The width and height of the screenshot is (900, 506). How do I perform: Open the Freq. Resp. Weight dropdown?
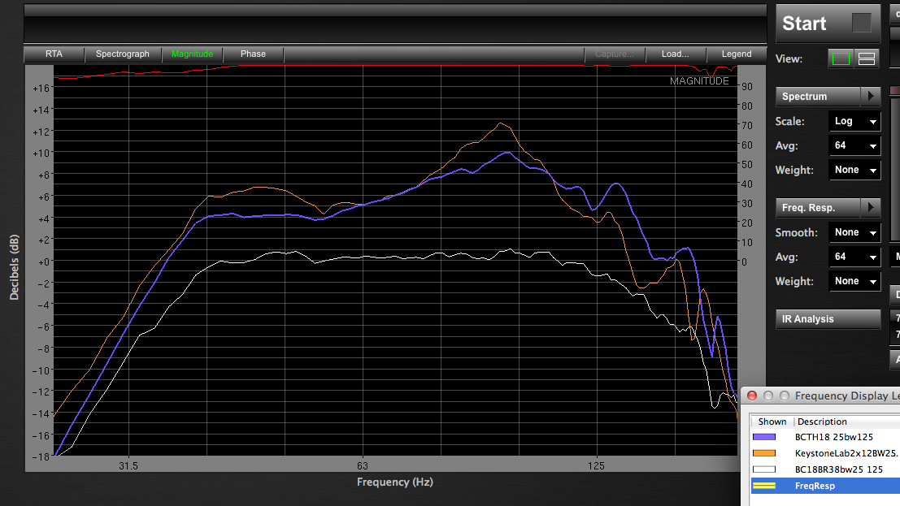click(854, 281)
